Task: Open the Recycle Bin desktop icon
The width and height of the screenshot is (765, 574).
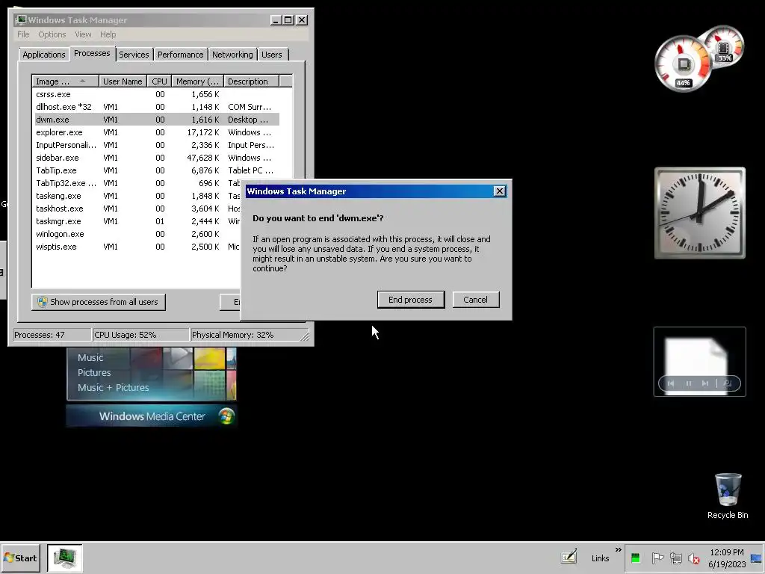Action: point(728,496)
